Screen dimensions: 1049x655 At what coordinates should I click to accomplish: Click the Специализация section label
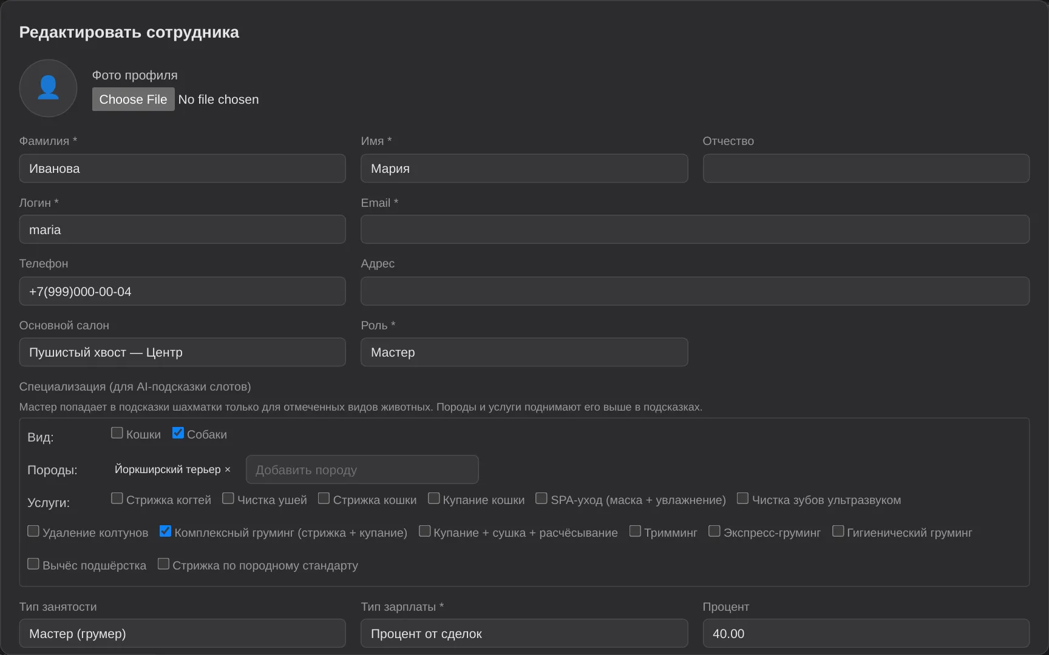coord(135,387)
